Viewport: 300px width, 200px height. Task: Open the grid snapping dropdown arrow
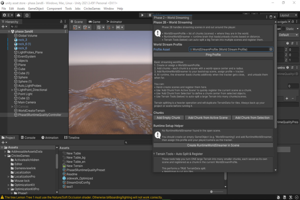[103, 27]
